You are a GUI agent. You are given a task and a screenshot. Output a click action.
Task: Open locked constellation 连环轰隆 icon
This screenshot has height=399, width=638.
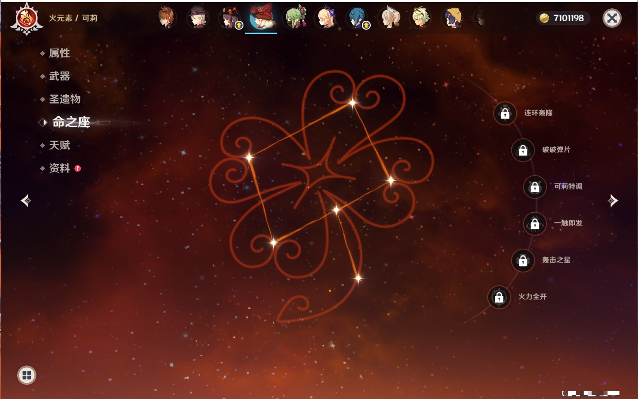click(x=505, y=113)
